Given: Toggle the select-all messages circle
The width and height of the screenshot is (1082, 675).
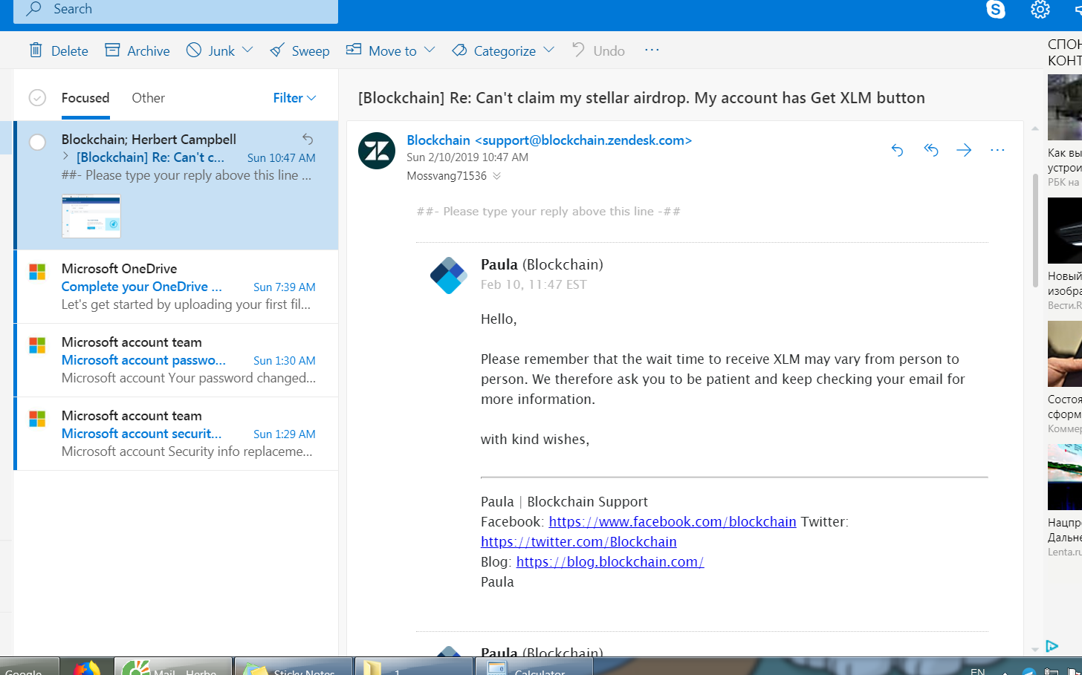Looking at the screenshot, I should (x=37, y=98).
